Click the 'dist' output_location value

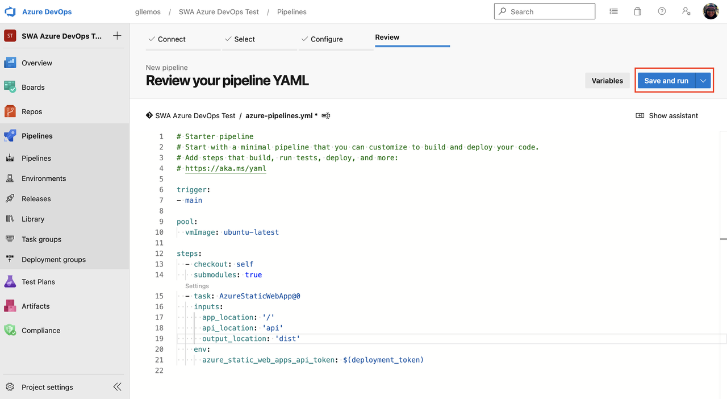pos(287,339)
